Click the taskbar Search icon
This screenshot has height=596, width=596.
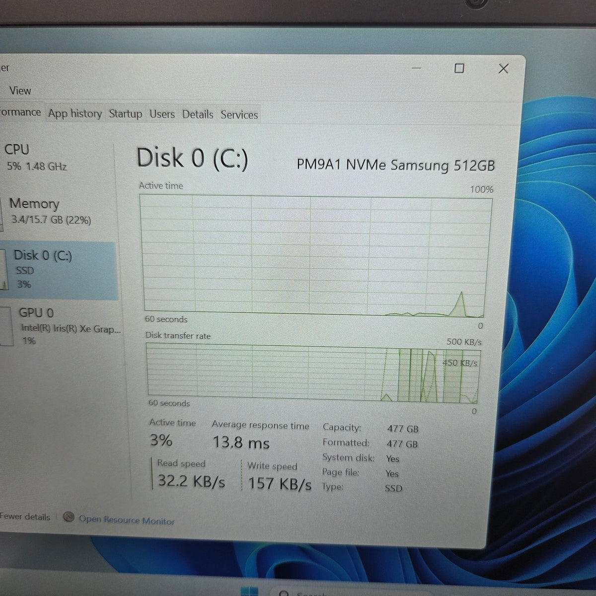285,593
